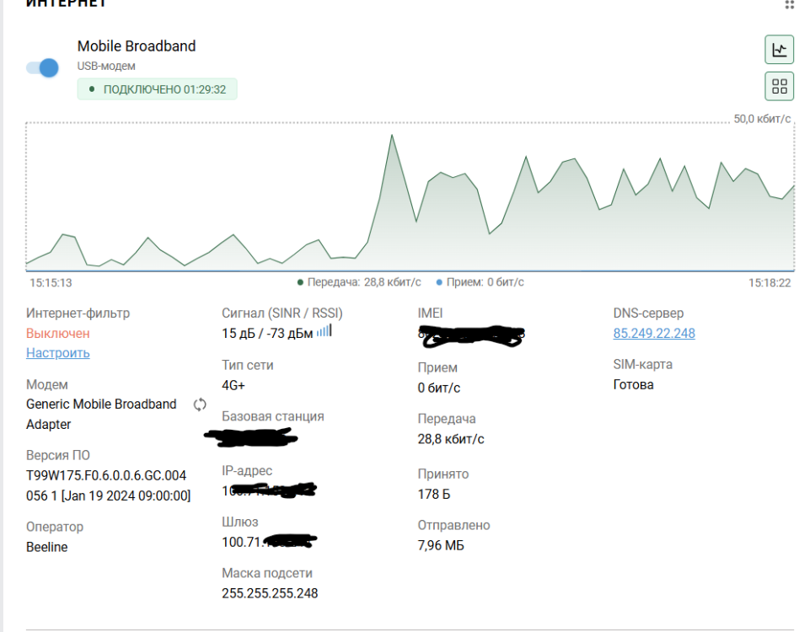
Task: Hide the Прием series via its legend dot
Action: (x=439, y=282)
